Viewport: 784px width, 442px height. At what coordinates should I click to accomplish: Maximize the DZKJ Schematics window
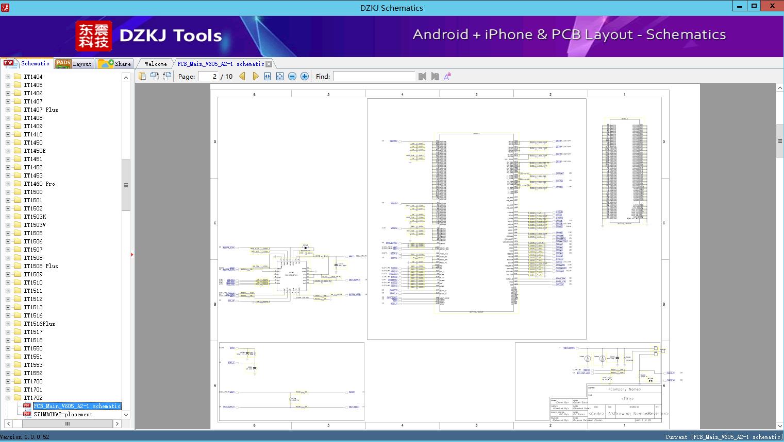tap(754, 6)
